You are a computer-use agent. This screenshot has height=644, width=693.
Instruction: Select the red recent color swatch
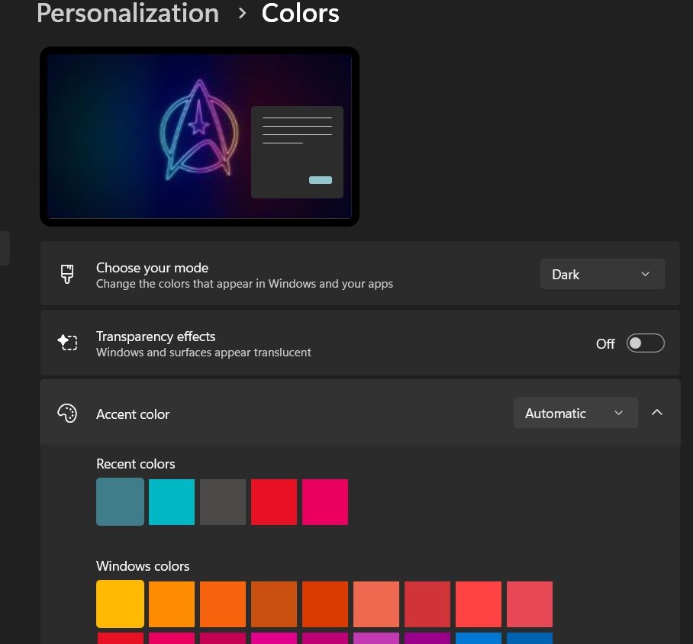(273, 501)
